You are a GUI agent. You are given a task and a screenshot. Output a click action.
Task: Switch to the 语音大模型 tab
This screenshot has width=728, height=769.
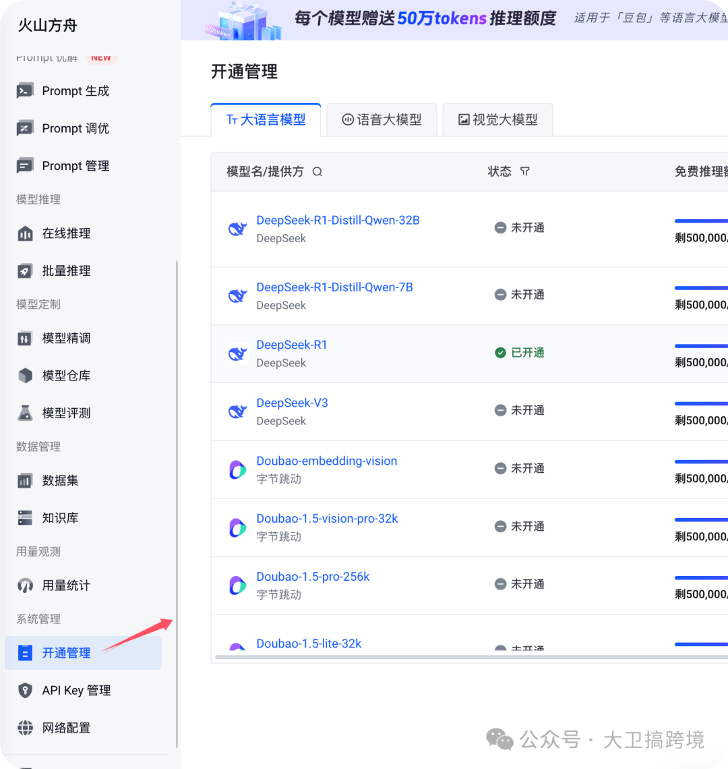(382, 119)
